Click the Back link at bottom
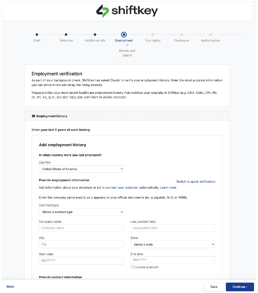 click(11, 287)
